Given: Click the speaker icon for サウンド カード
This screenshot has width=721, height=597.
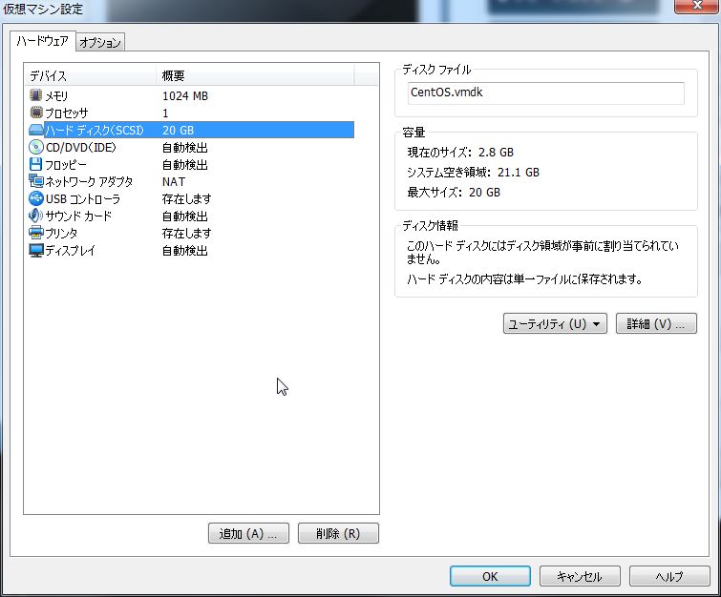Looking at the screenshot, I should 36,216.
